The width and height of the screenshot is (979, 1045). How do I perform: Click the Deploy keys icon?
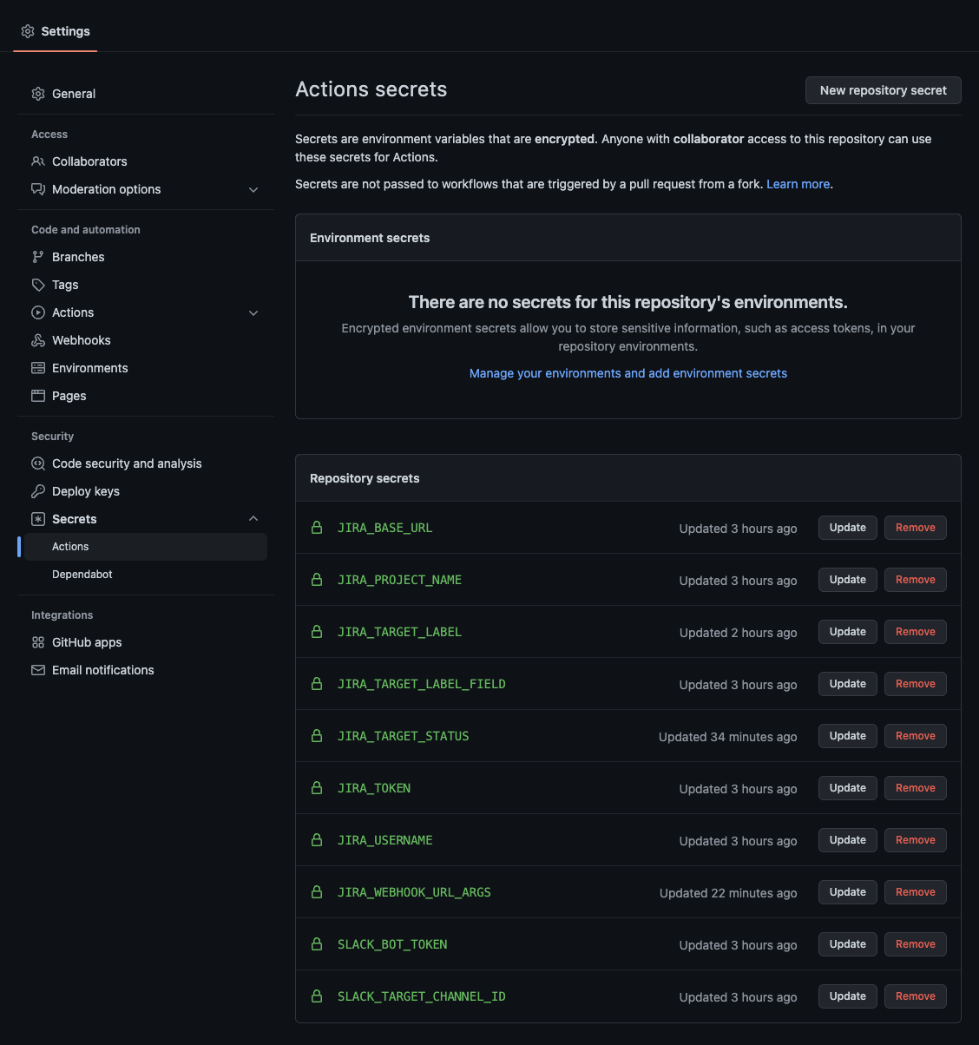[38, 491]
